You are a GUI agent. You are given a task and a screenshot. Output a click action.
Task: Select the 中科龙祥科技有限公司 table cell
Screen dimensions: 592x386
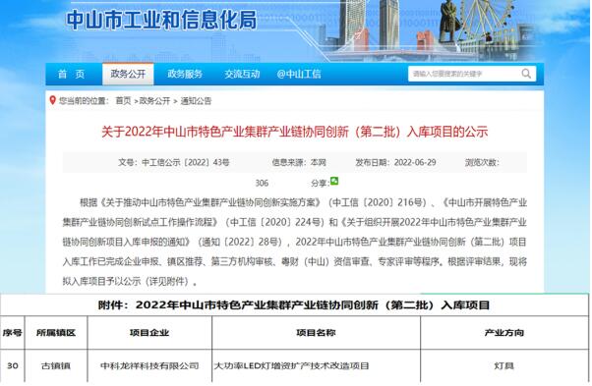(149, 365)
